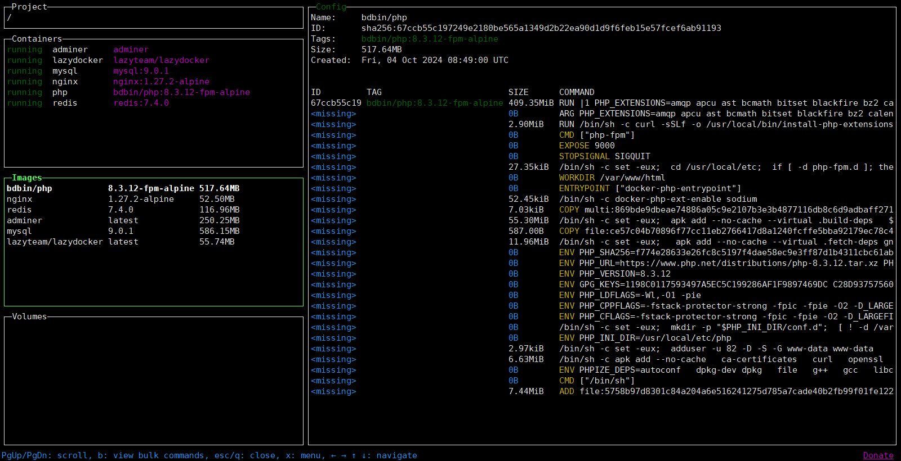This screenshot has width=901, height=461.
Task: Select the lazydocker container row
Action: [154, 60]
